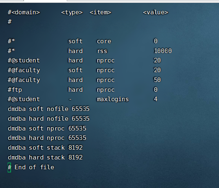Click the "# End of file" comment
This screenshot has height=188, width=219.
pyautogui.click(x=31, y=167)
